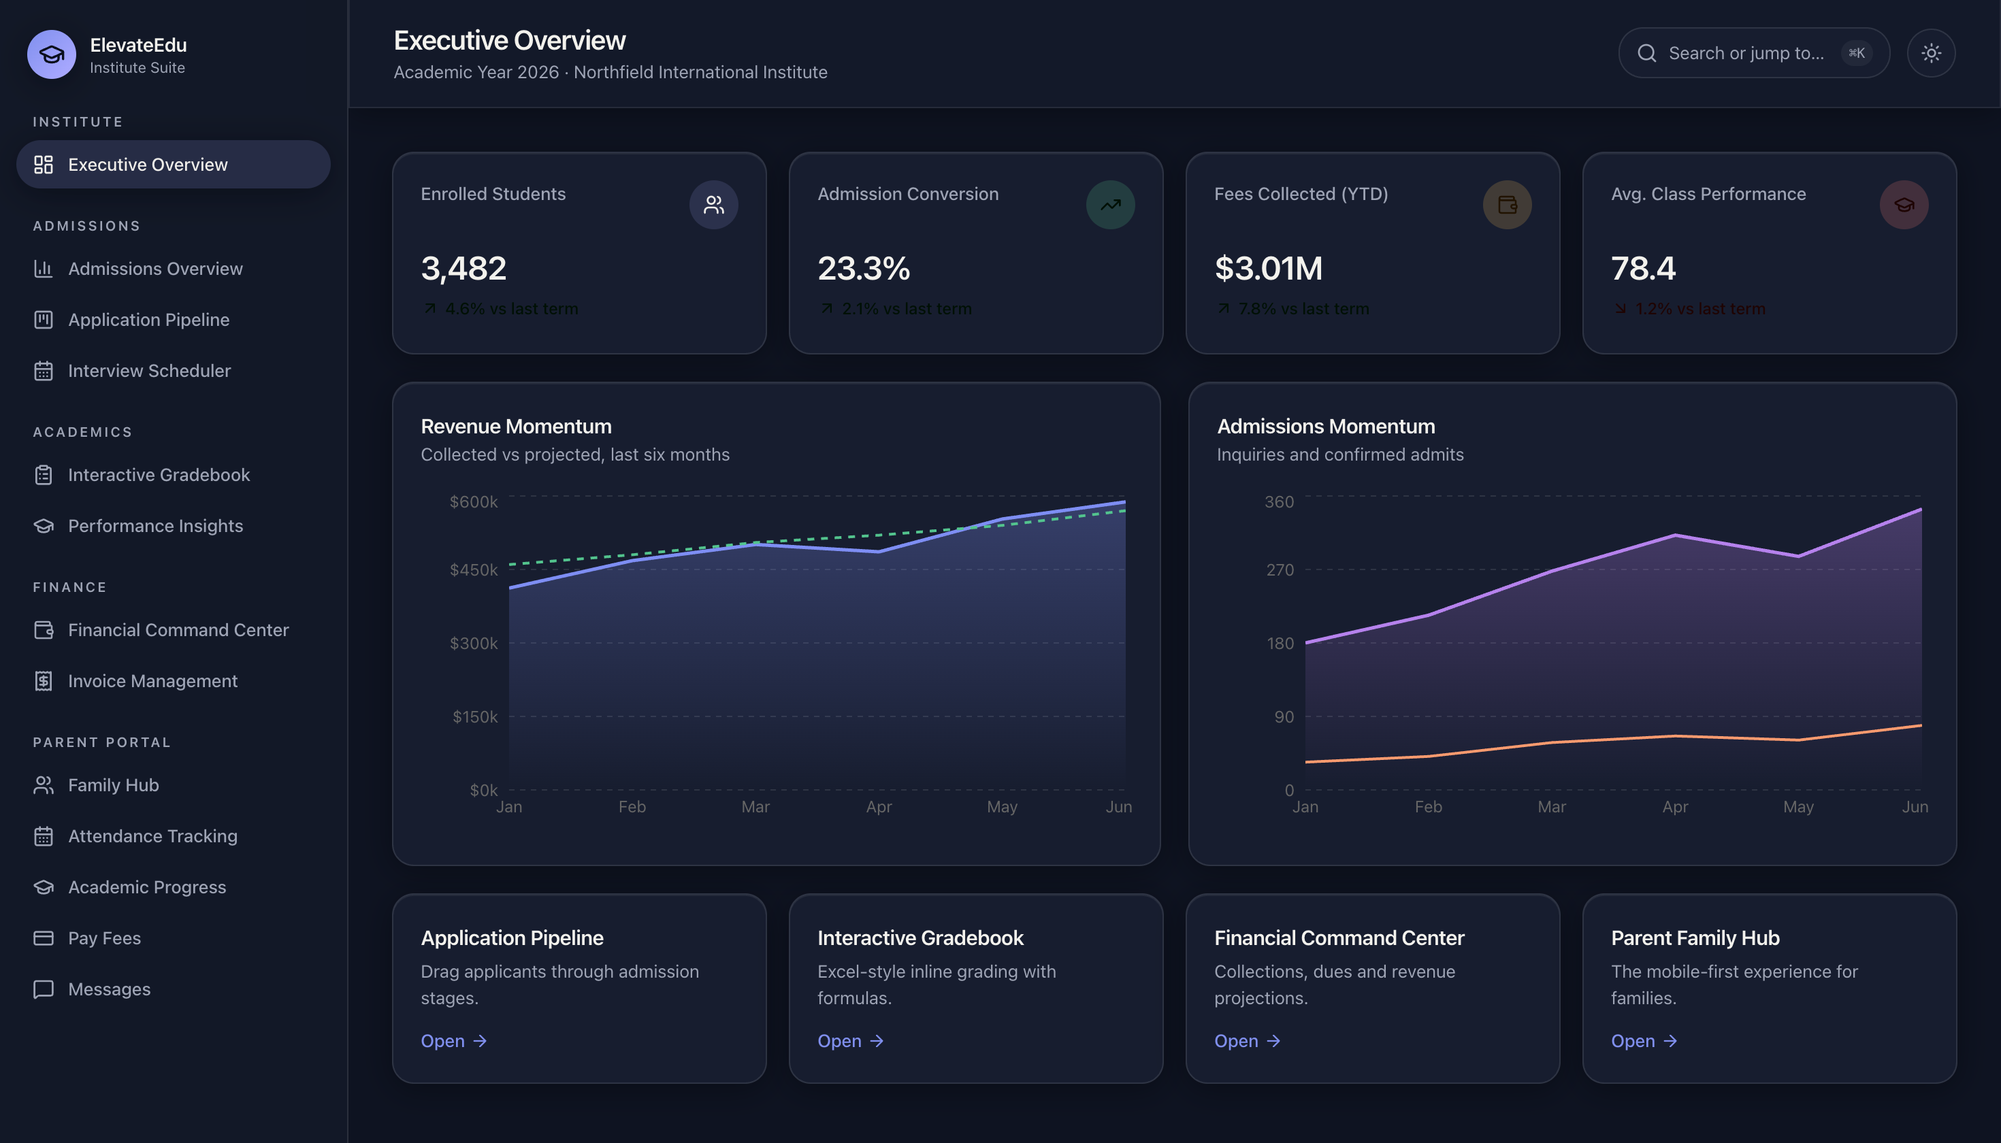Screen dimensions: 2001x1143
Task: Click Inquiries and confirmed admits subtitle
Action: 1339,454
